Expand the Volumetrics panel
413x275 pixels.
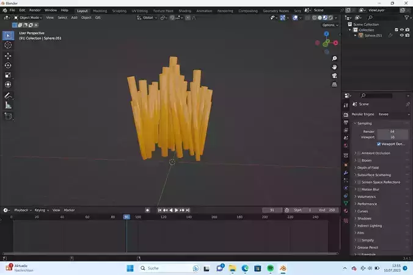[x=365, y=197]
